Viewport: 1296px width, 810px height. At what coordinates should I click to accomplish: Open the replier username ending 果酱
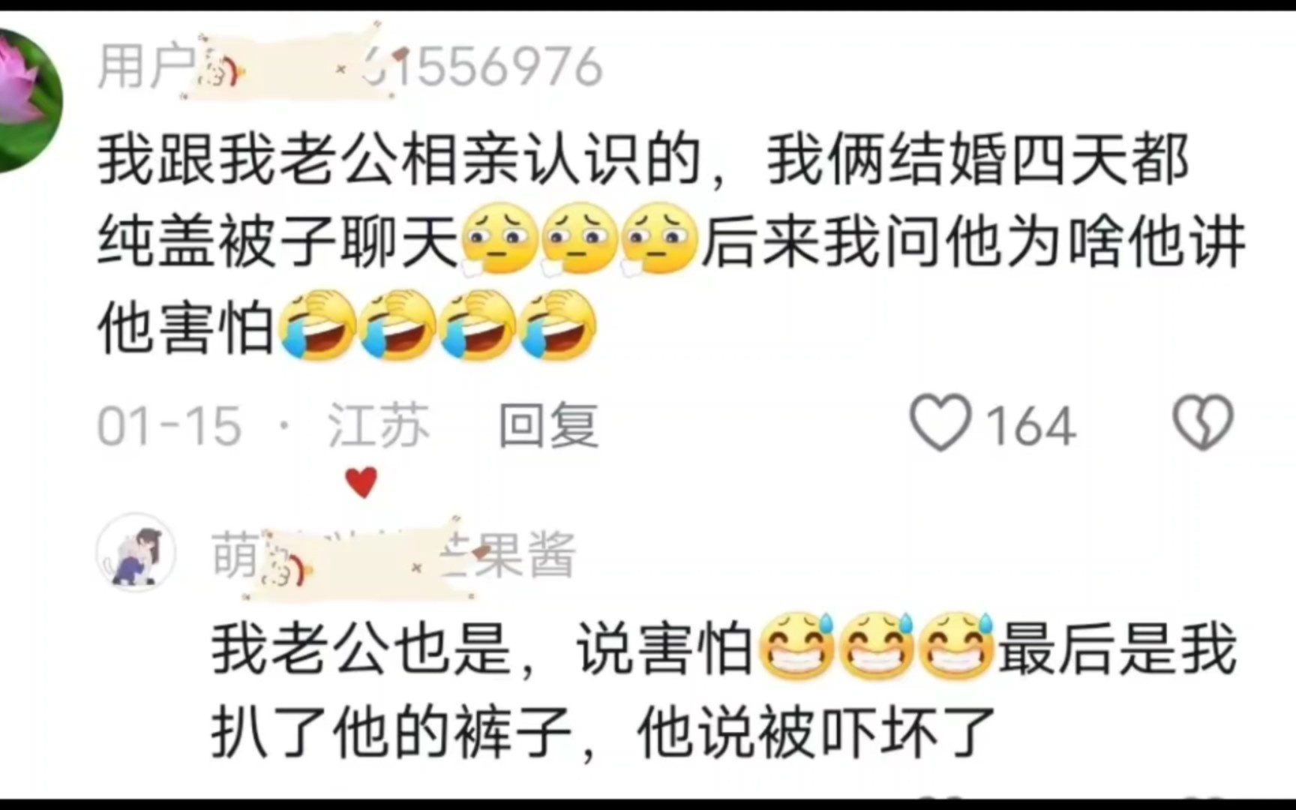point(394,555)
